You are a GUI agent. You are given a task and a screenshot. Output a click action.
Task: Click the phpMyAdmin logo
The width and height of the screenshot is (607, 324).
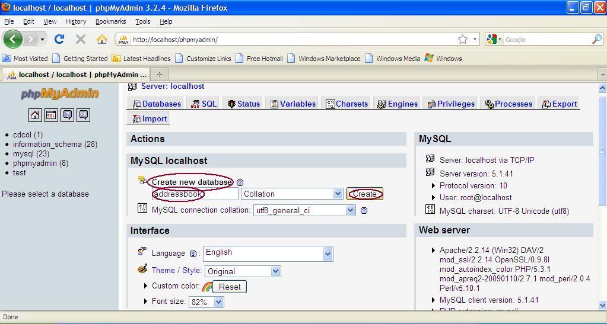click(59, 94)
